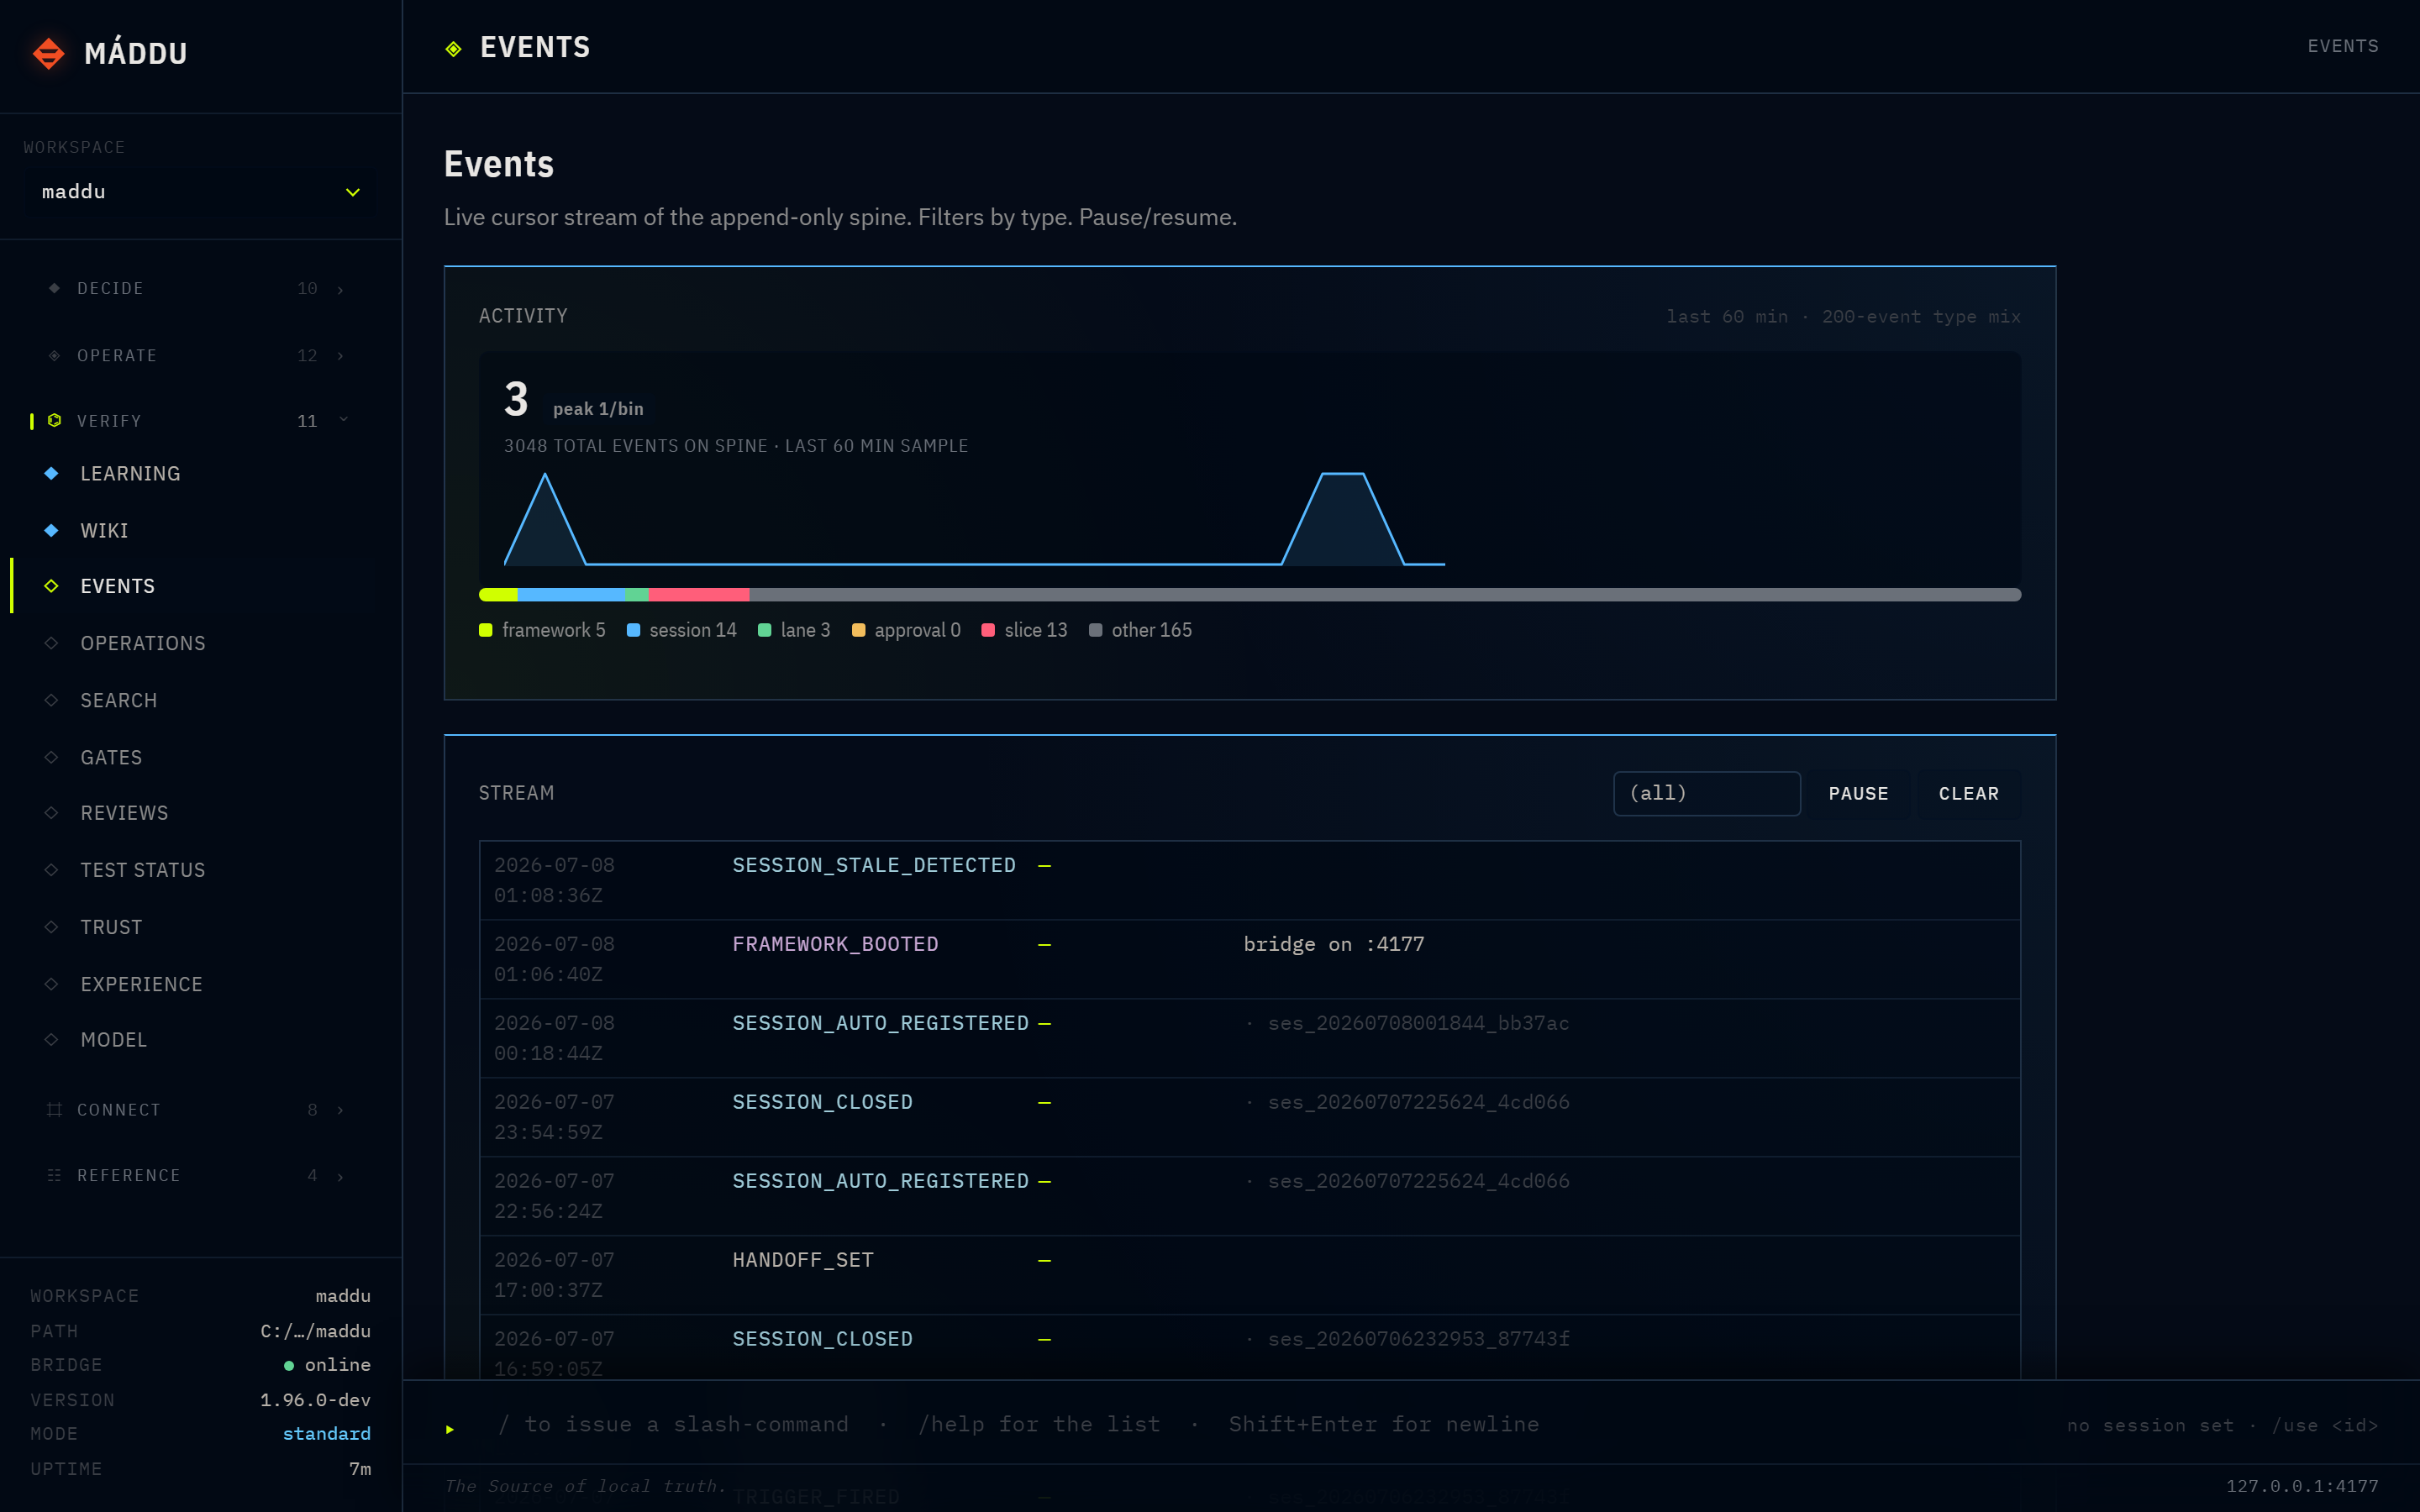Open the MODEL page
This screenshot has width=2420, height=1512.
pyautogui.click(x=114, y=1041)
